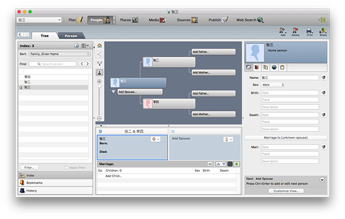
Task: Find the previous matching person
Action: [82, 64]
